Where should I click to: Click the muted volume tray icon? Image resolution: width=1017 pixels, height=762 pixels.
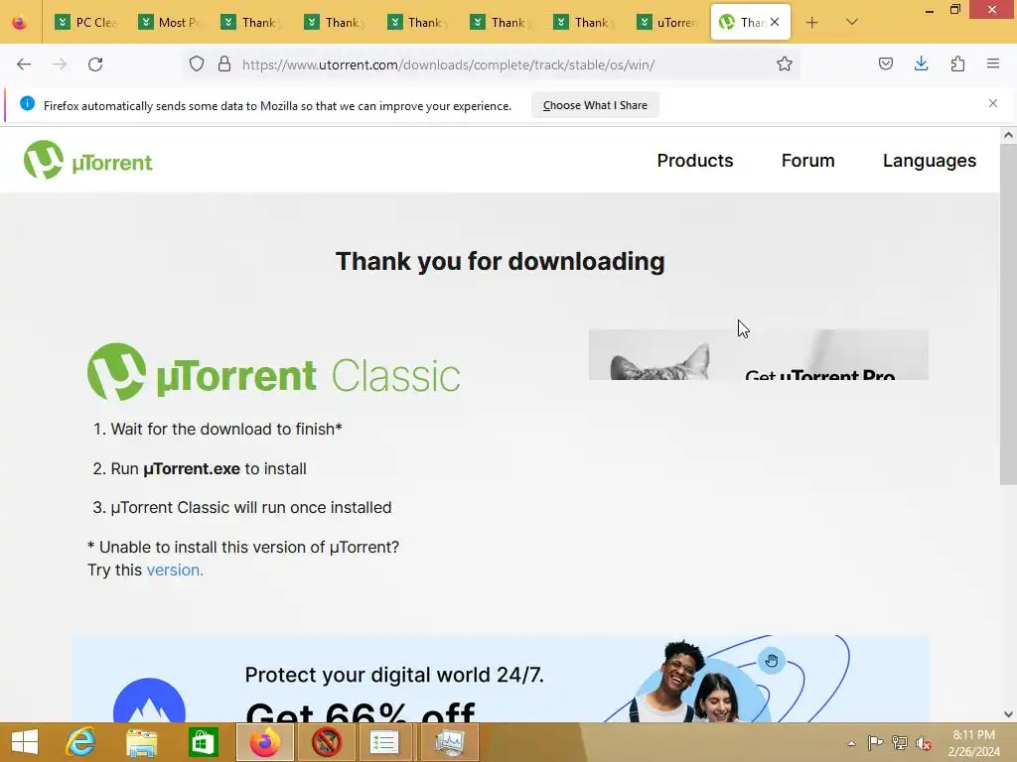(923, 743)
